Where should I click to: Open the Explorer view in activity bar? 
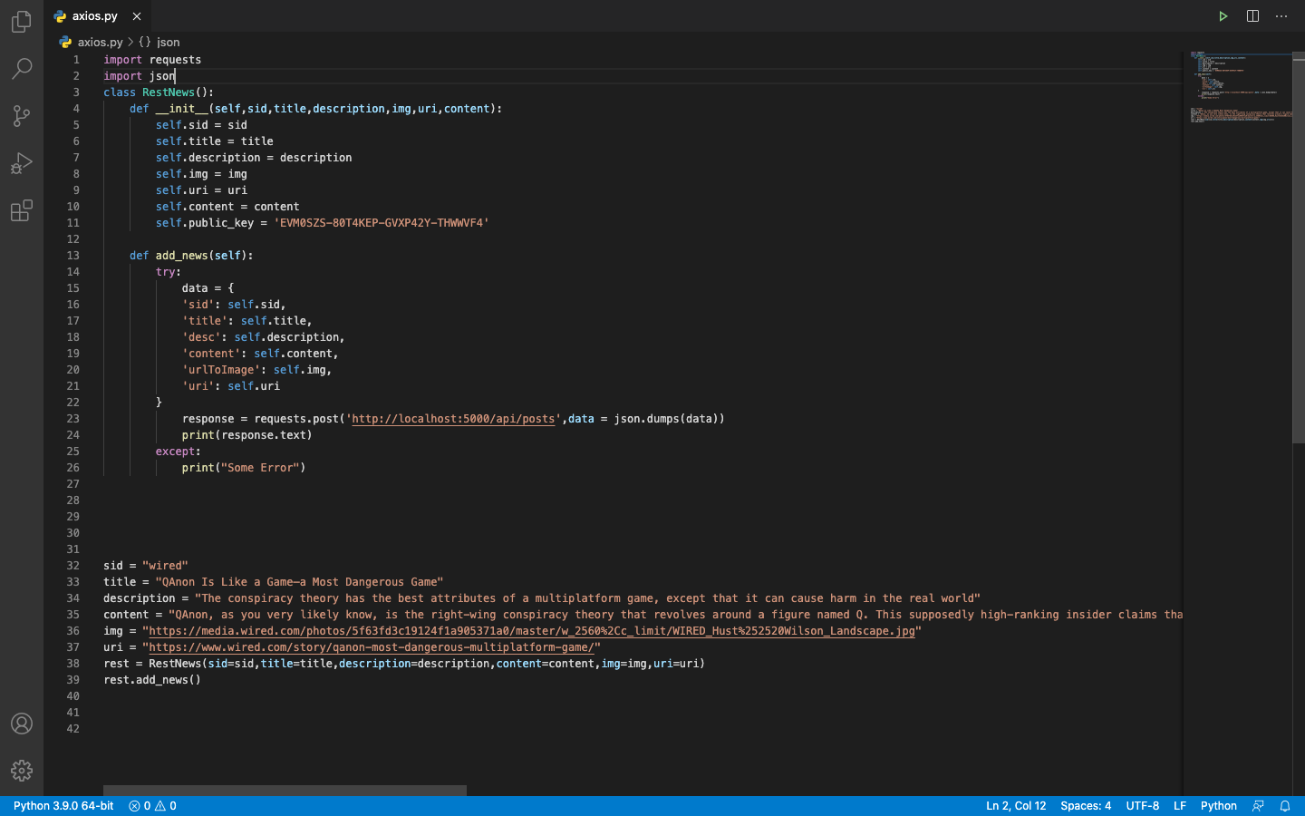coord(22,21)
